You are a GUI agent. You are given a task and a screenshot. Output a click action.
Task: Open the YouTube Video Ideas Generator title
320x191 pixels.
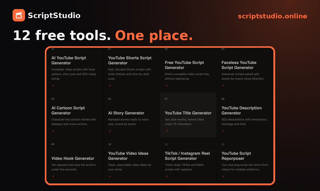(128, 156)
